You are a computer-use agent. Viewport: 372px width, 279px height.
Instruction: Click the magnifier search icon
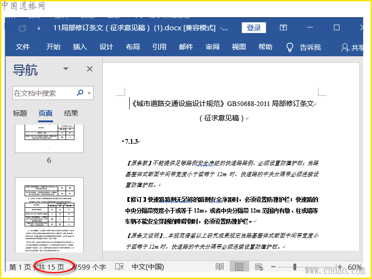[x=80, y=93]
